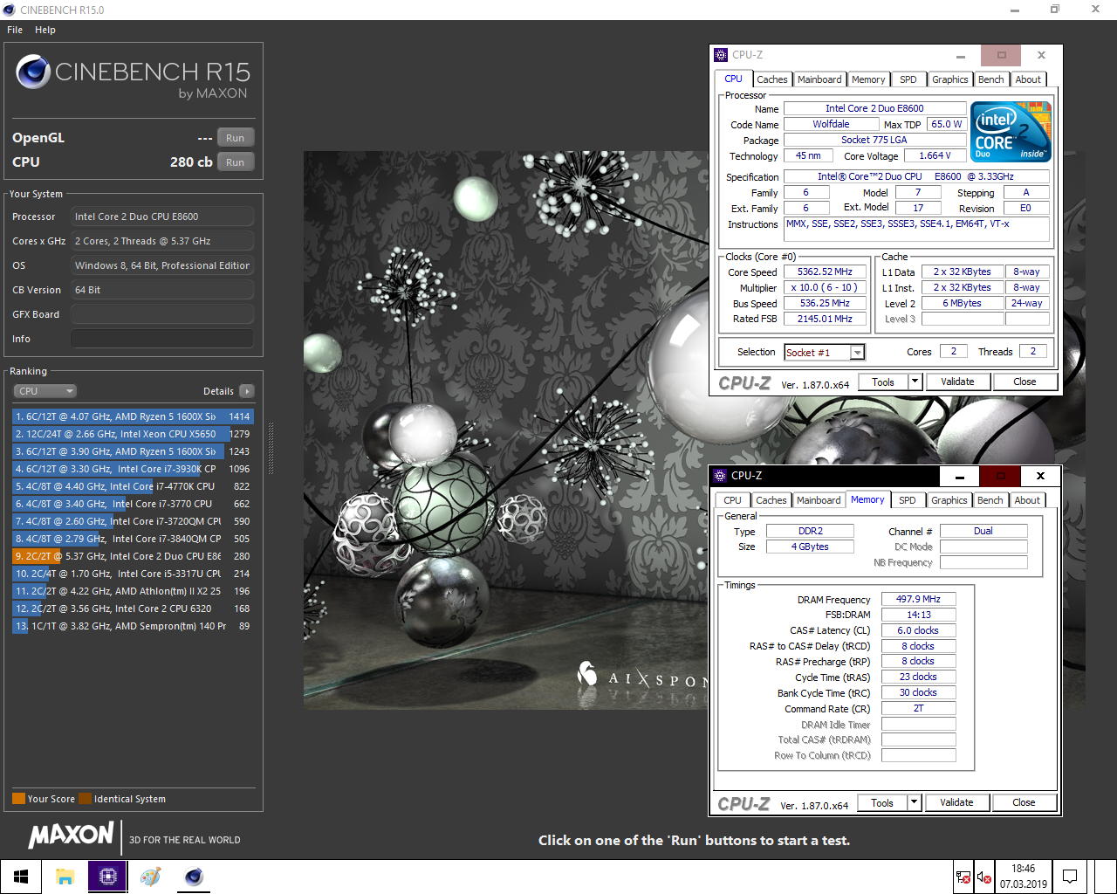Open Caches tab in lower CPU-Z window

(x=771, y=500)
